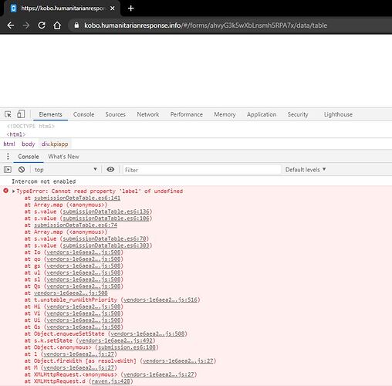Viewport: 392px width, 386px height.
Task: Show the console sidebar icon
Action: click(8, 169)
